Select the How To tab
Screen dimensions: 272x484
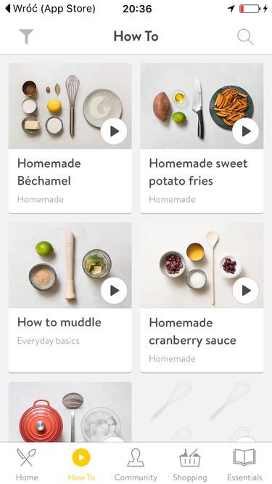[81, 464]
